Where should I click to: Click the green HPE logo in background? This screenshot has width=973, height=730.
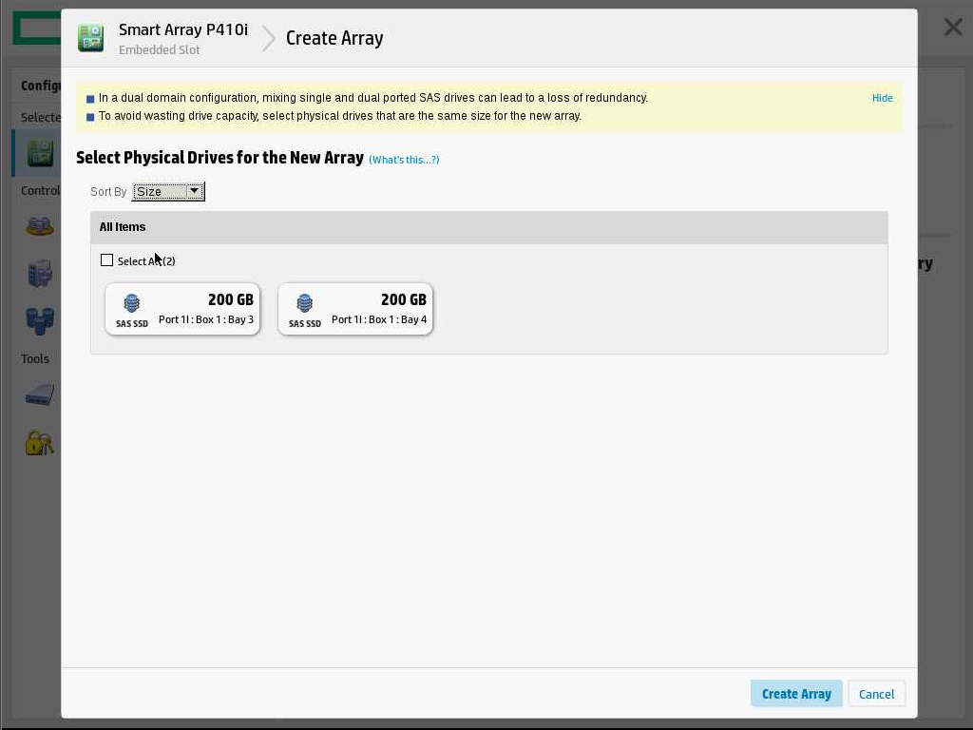[x=37, y=29]
